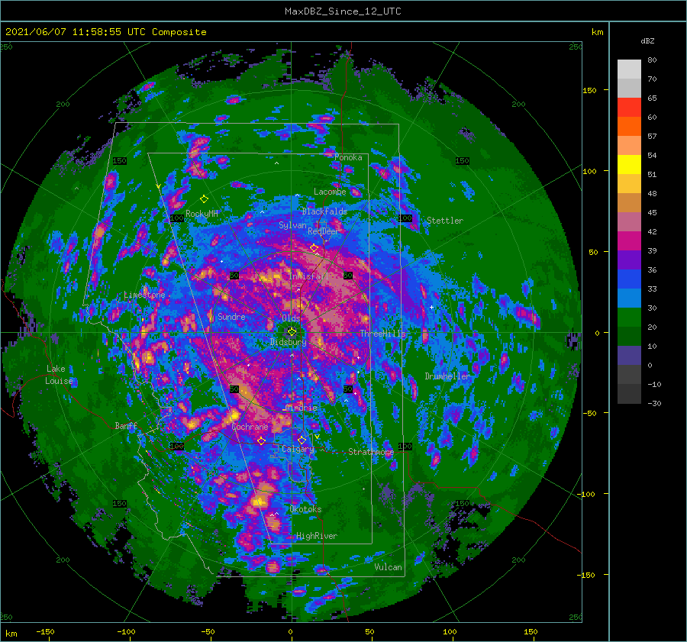The width and height of the screenshot is (687, 642).
Task: Click the 48 value on the dBZ scale
Action: [x=652, y=193]
